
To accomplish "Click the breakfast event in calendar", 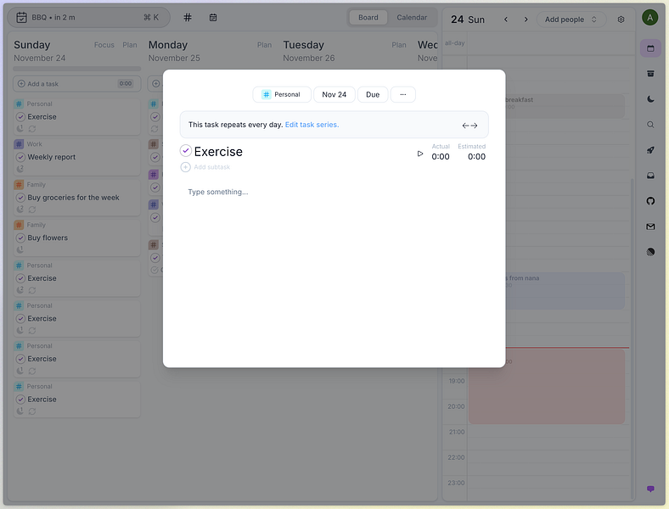I will 565,106.
